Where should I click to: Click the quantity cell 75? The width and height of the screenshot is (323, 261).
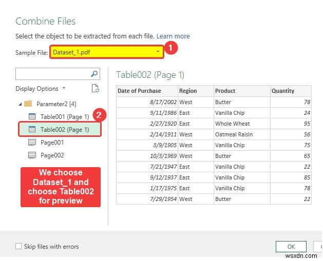point(291,145)
